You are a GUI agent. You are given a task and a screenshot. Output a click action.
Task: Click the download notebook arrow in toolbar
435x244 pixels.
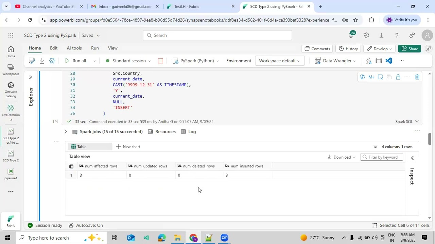tap(42, 61)
